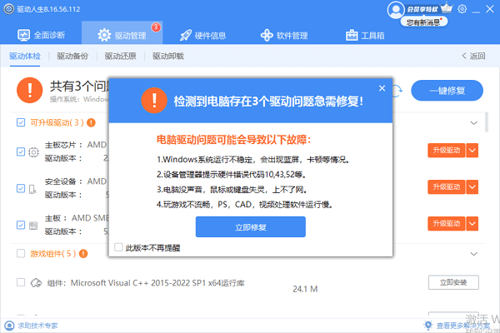Image resolution: width=500 pixels, height=333 pixels.
Task: Click the Visual C++ component puzzle icon
Action: [36, 283]
